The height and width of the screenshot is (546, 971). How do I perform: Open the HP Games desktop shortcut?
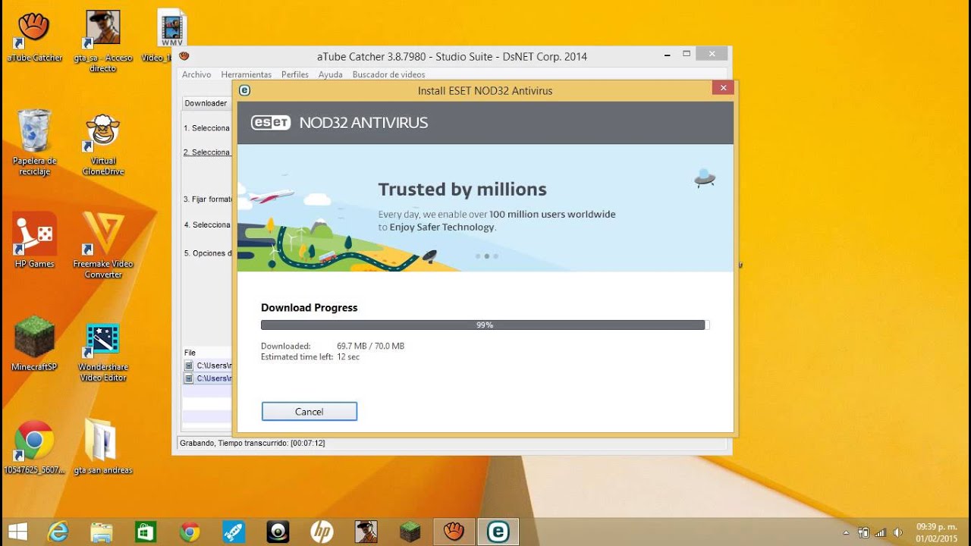34,240
